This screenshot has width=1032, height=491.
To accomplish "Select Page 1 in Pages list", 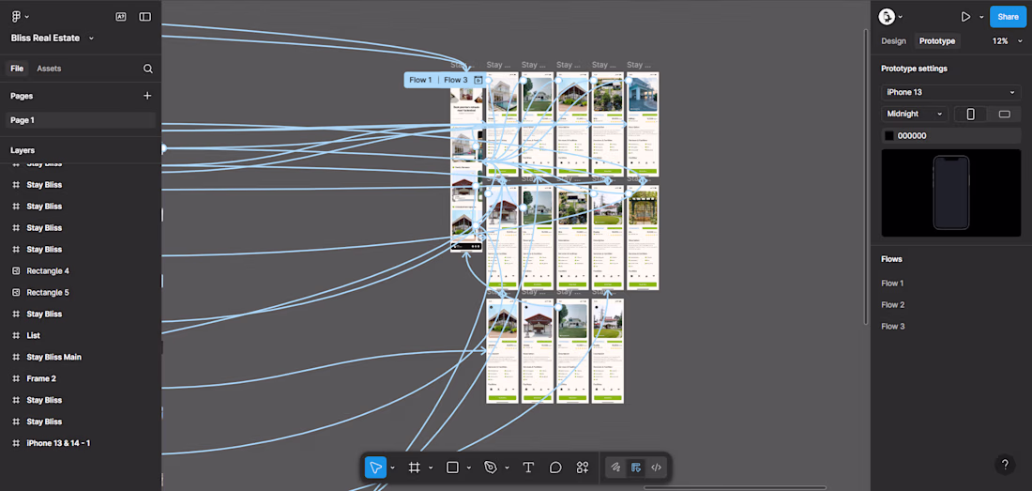I will point(81,120).
